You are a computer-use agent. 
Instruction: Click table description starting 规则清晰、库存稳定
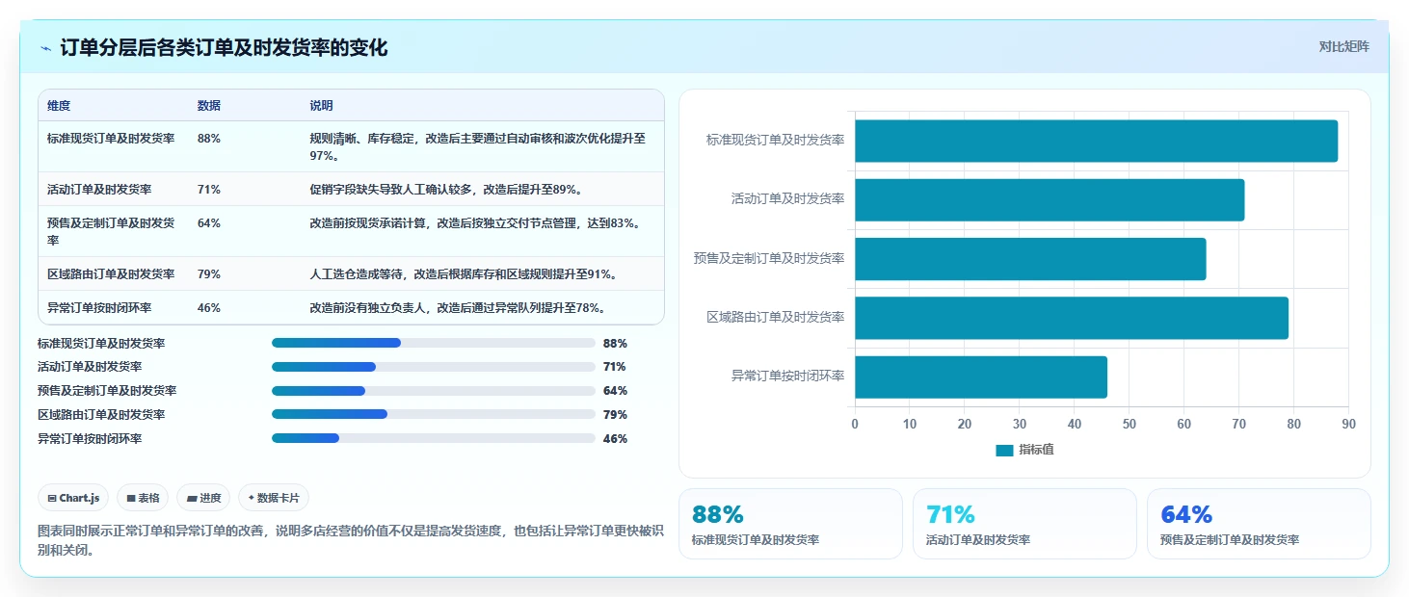click(477, 146)
